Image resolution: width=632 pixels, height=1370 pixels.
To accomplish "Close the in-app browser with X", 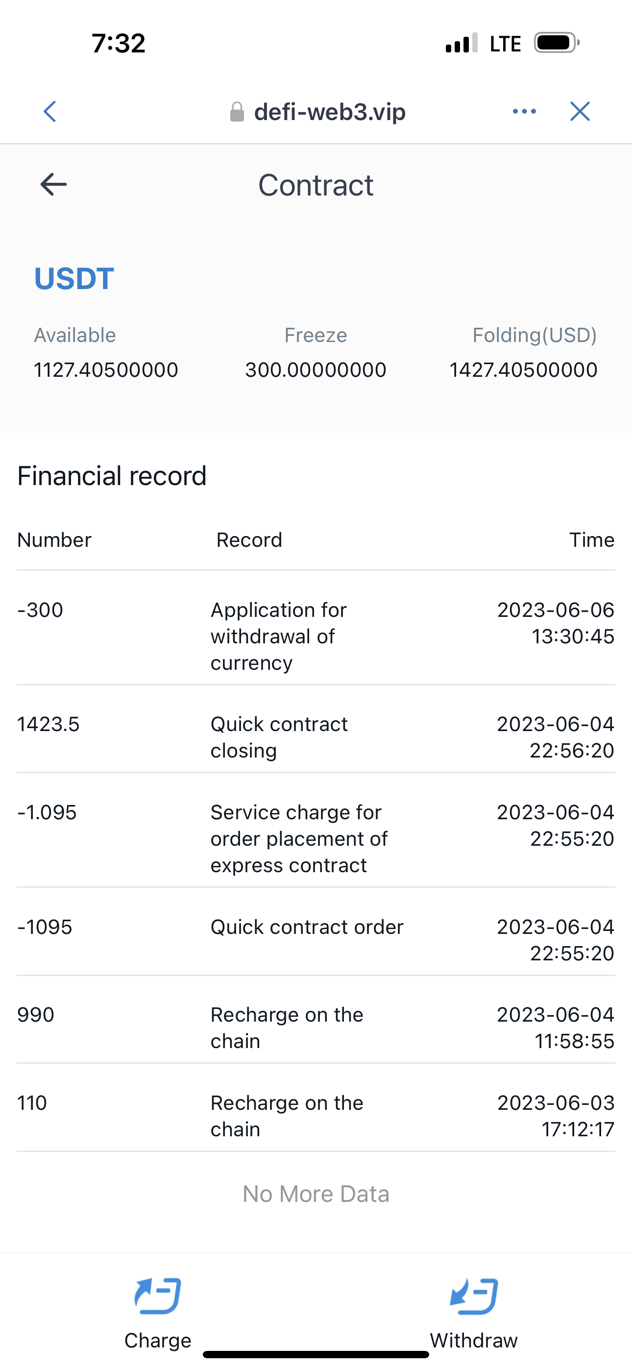I will pyautogui.click(x=579, y=112).
